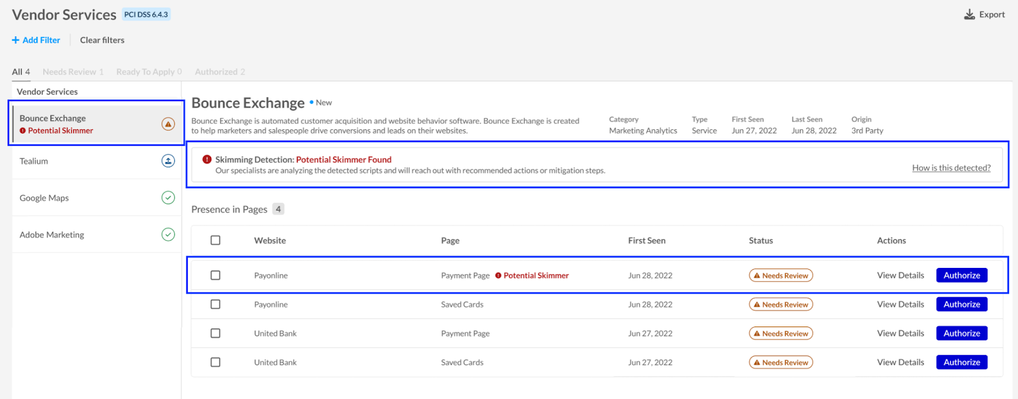The height and width of the screenshot is (399, 1018).
Task: Click the Presence in Pages count badge 4
Action: coord(278,209)
